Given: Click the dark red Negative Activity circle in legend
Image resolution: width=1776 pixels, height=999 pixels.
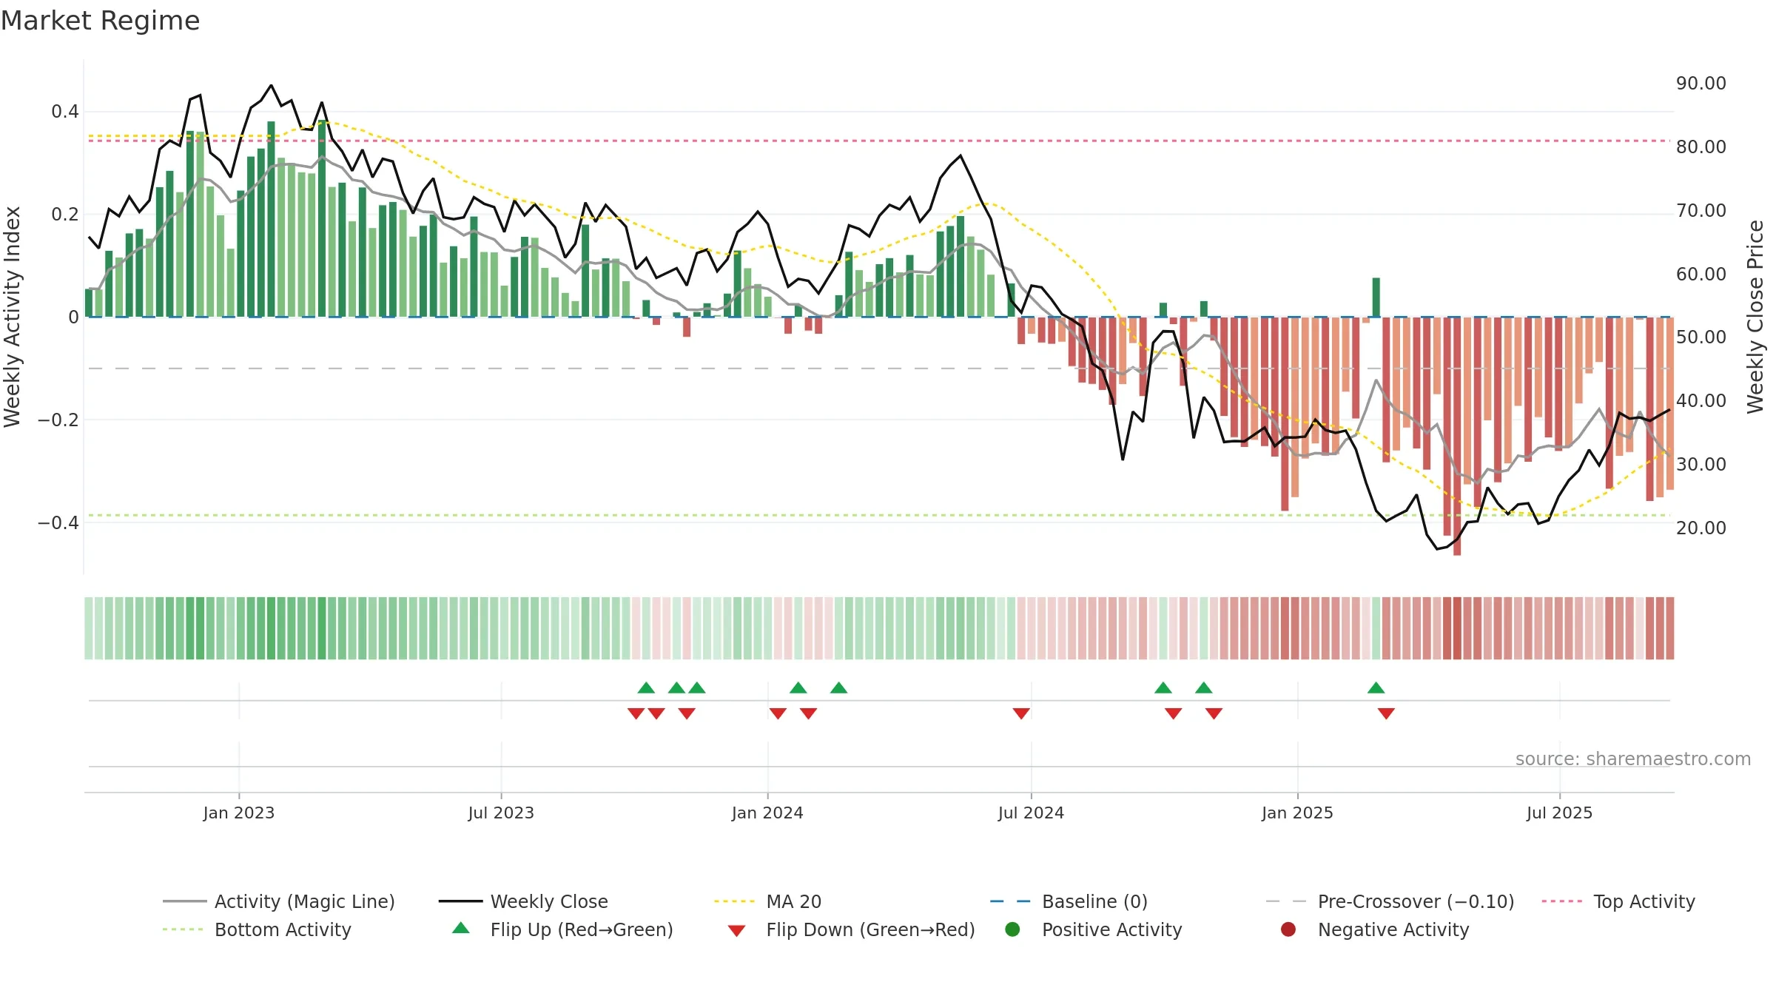Looking at the screenshot, I should coord(1288,929).
